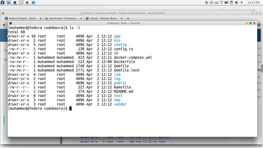The width and height of the screenshot is (263, 148).
Task: Open the Firefox hamburger menu
Action: (x=259, y=25)
